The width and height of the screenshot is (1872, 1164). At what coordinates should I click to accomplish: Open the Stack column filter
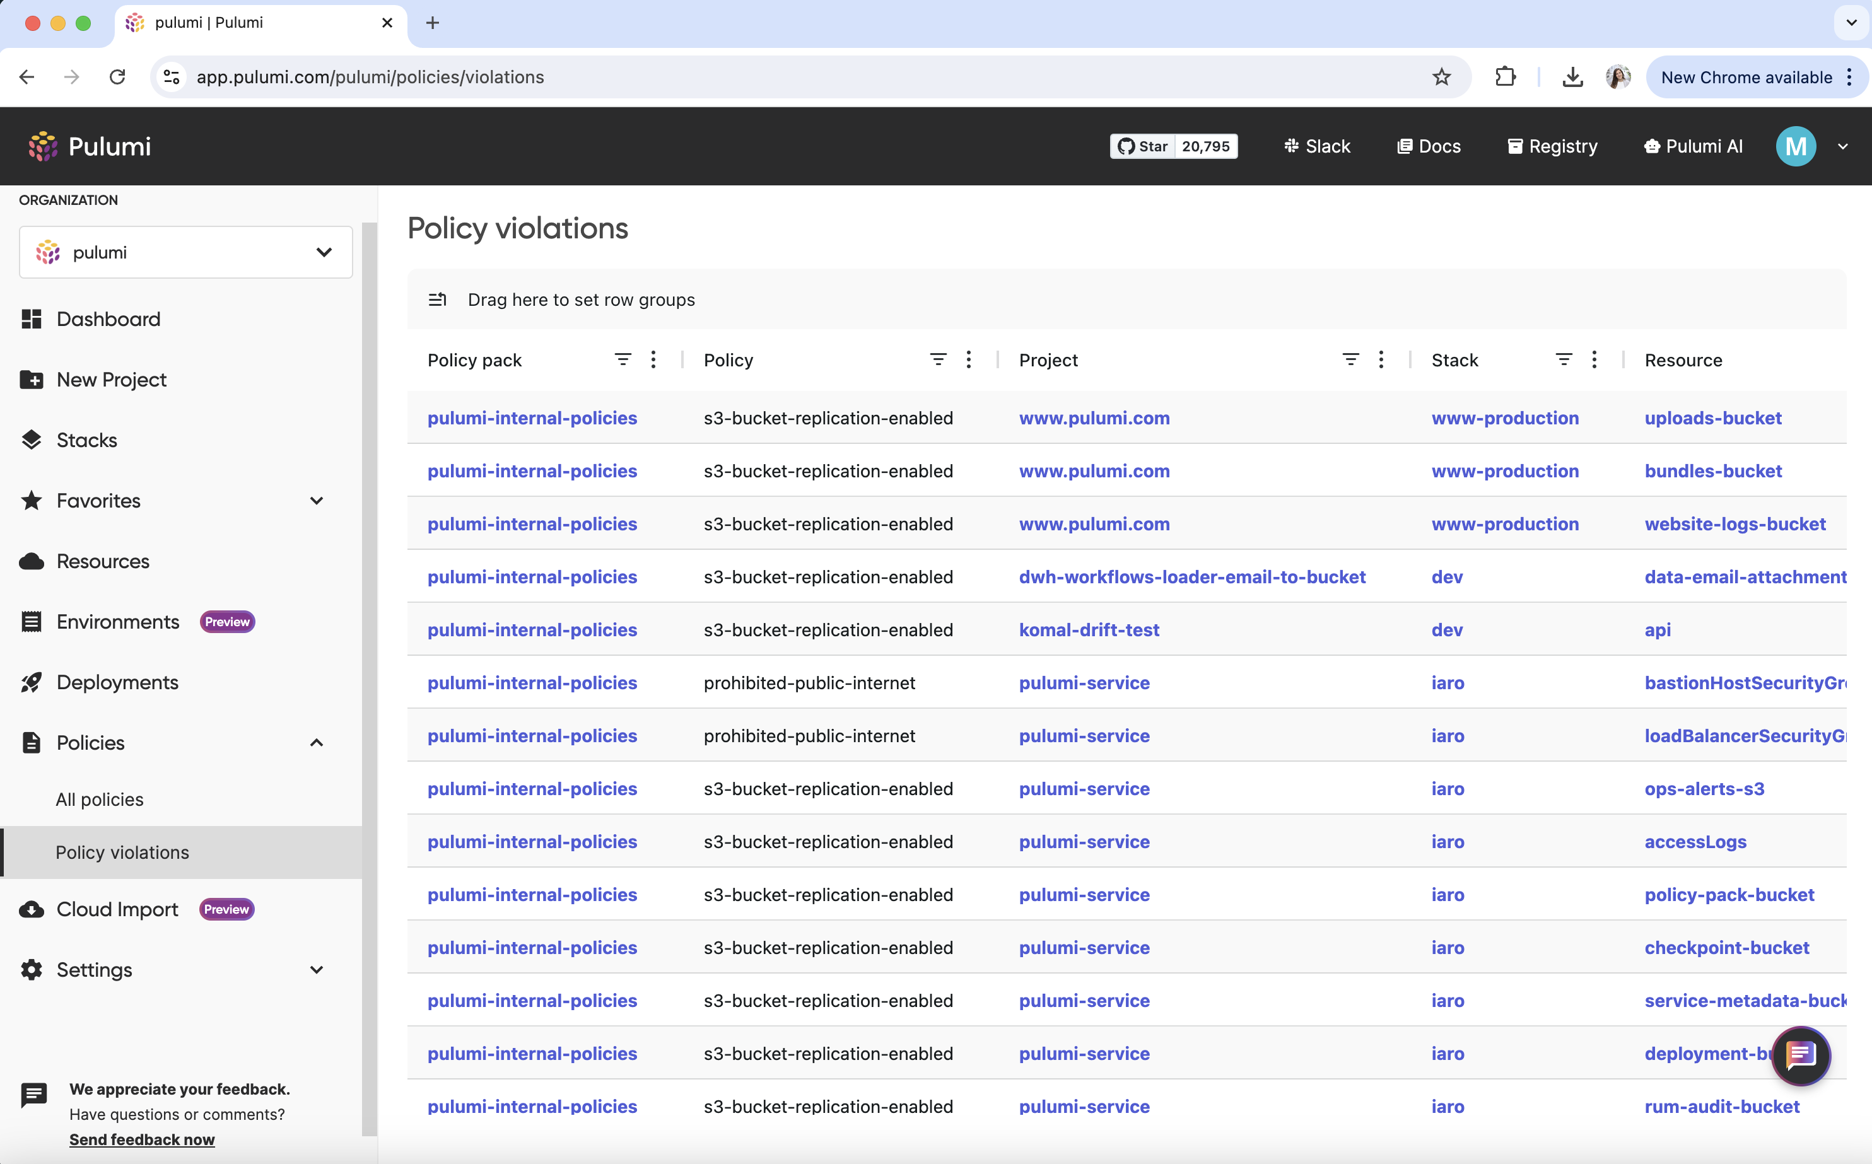coord(1564,359)
